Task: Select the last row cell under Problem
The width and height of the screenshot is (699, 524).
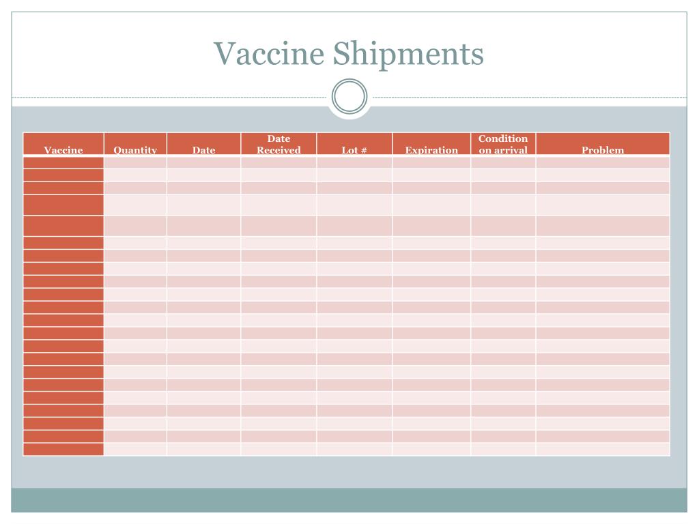Action: pos(603,449)
